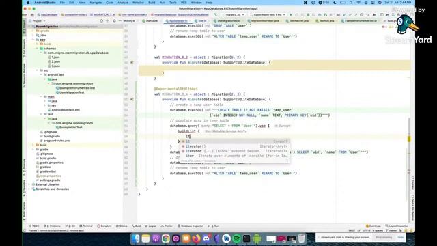Screen dimensions: 437x246
Task: Select settings.gradle in the project tree
Action: coord(48,180)
